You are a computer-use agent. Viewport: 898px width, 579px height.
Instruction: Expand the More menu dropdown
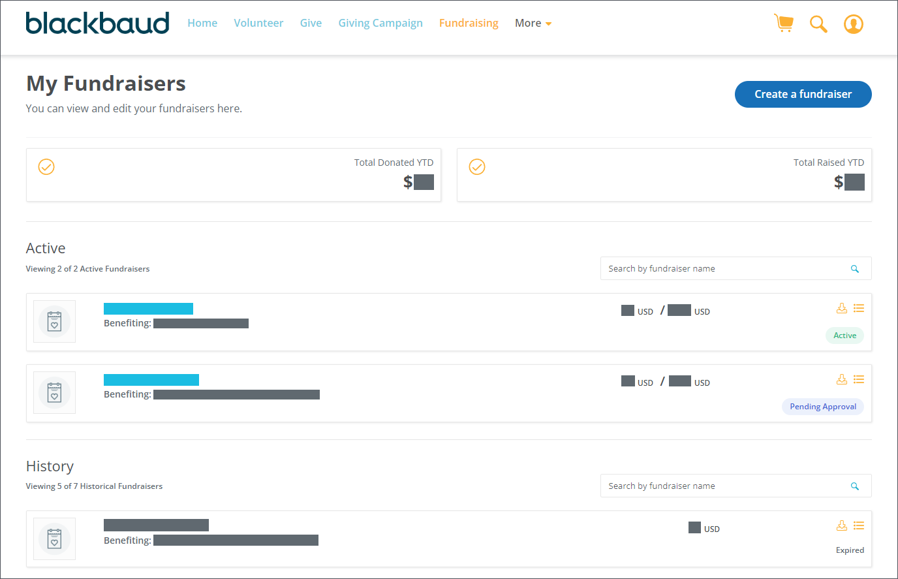point(533,23)
